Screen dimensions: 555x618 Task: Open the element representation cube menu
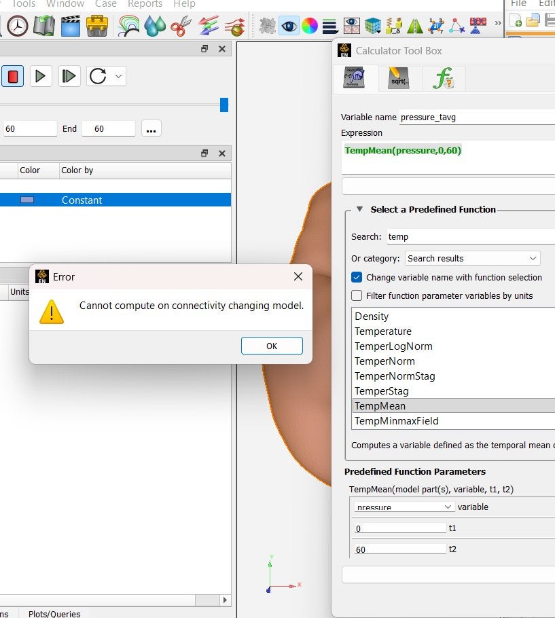point(372,26)
